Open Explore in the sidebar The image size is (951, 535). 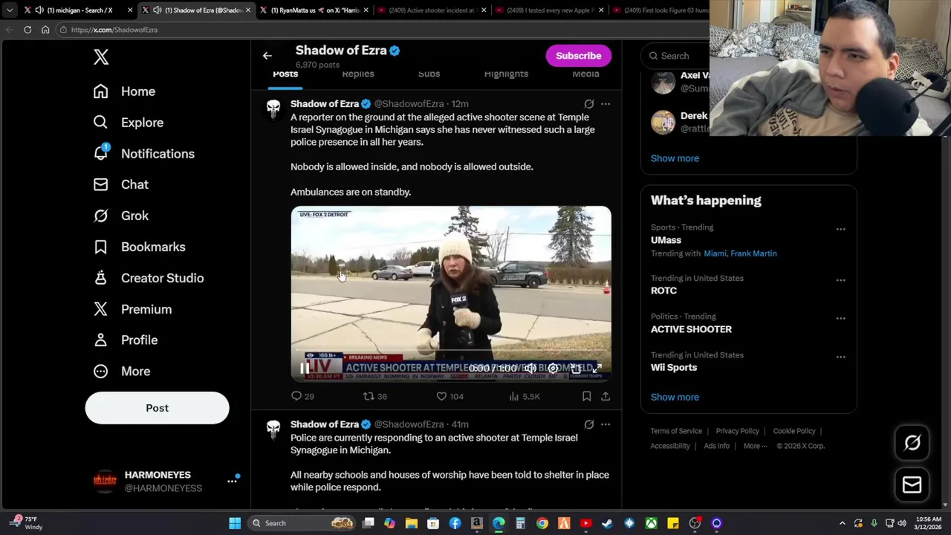128,123
